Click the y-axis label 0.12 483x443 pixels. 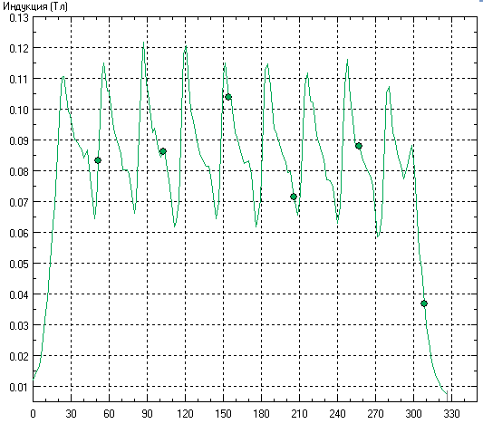[19, 48]
